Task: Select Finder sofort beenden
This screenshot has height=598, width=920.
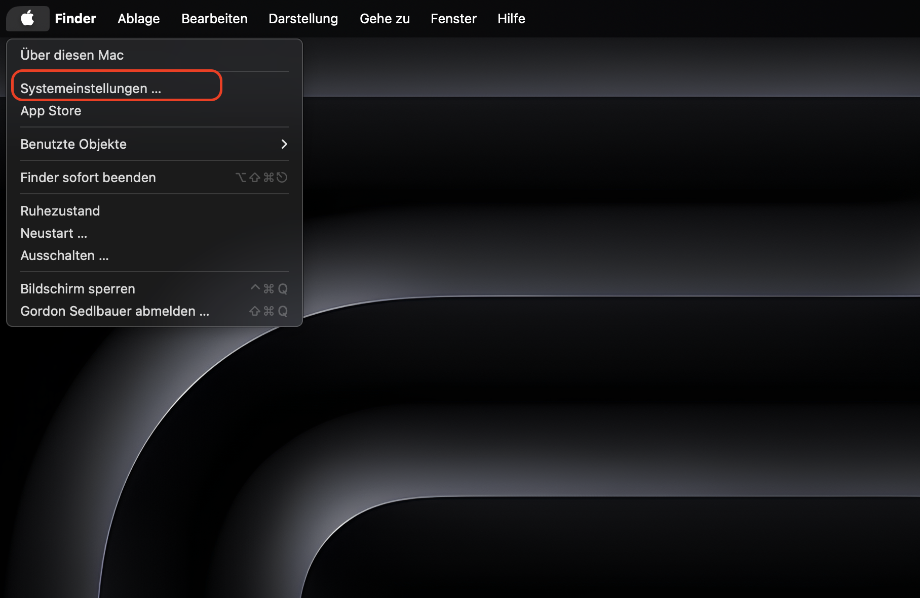Action: (88, 178)
